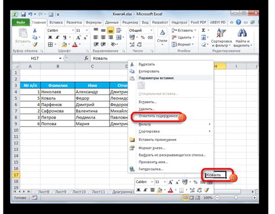Switch to Normal view in the status bar
This screenshot has height=214, width=275.
pos(185,198)
